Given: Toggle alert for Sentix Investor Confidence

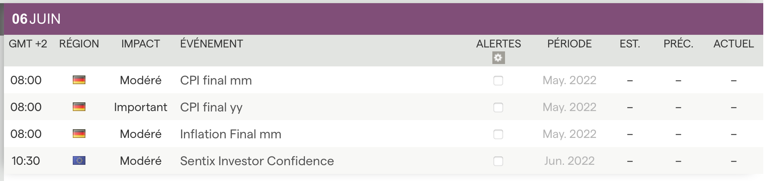Looking at the screenshot, I should pyautogui.click(x=498, y=161).
